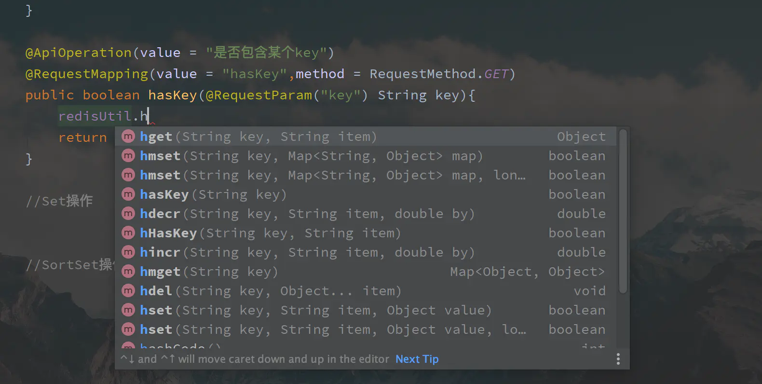
Task: Choose hmset overload with long parameter
Action: tap(333, 175)
